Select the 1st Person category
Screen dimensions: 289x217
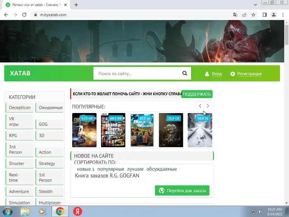[x=50, y=177]
